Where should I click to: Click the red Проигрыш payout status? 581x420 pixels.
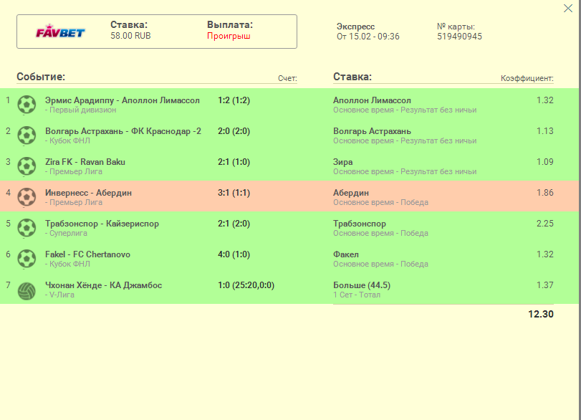(229, 36)
